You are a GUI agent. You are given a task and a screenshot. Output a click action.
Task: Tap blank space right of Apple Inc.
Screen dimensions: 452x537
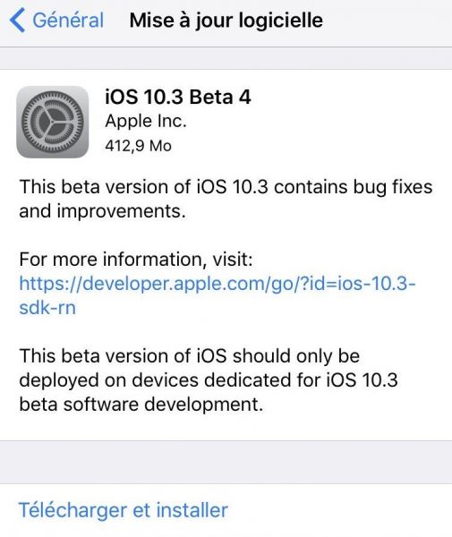click(319, 121)
